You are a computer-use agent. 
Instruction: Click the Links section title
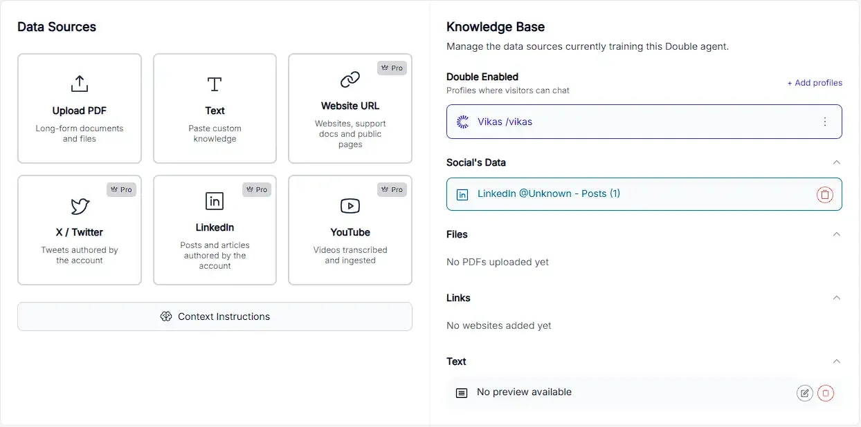click(458, 298)
